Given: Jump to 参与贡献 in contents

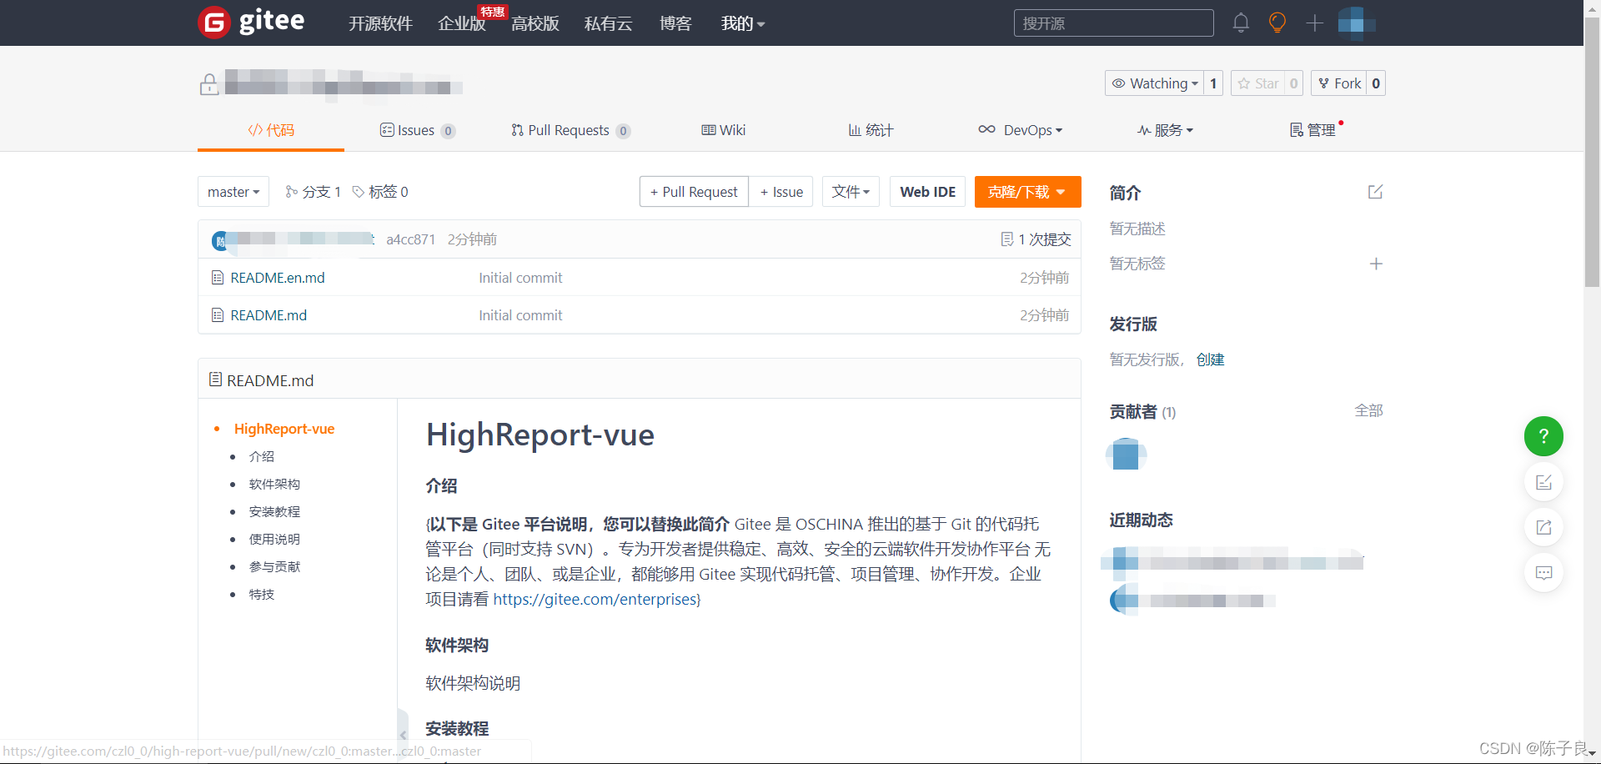Looking at the screenshot, I should click(x=274, y=566).
